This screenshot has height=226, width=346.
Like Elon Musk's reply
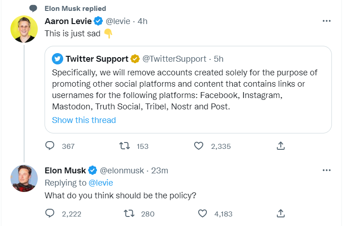203,213
